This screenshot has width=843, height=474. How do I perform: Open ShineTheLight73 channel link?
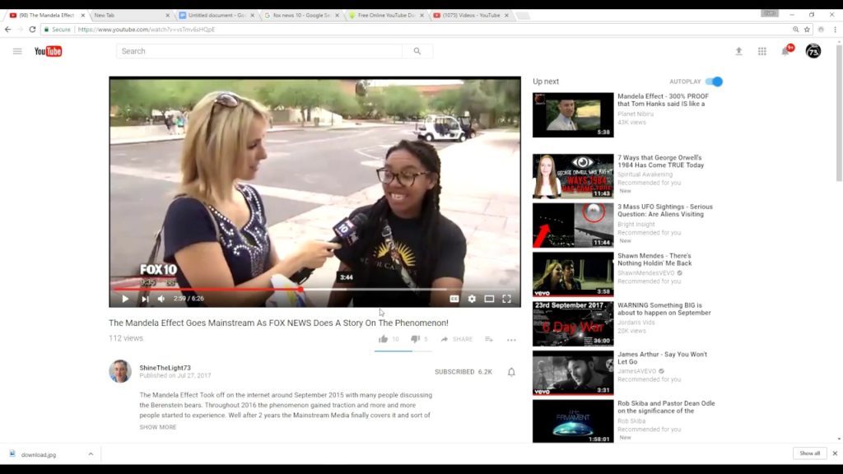[165, 368]
